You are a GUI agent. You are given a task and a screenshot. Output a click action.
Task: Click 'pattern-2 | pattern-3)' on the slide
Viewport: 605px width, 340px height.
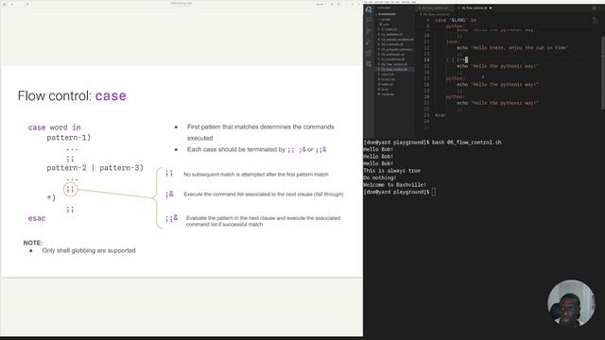[x=95, y=168]
